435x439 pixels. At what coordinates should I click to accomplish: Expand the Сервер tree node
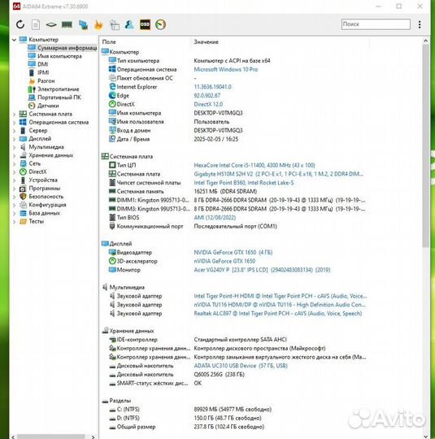(x=15, y=131)
